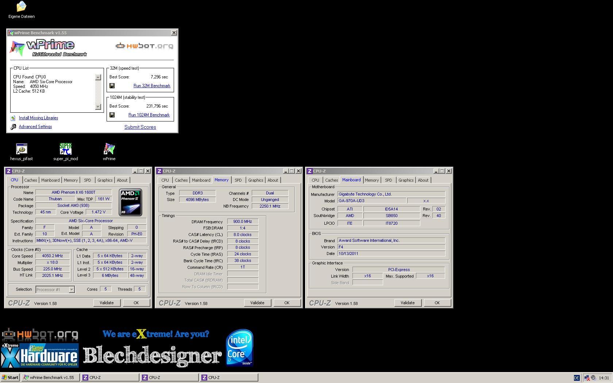
Task: Select the first CPU-Z taskbar button
Action: [x=110, y=378]
